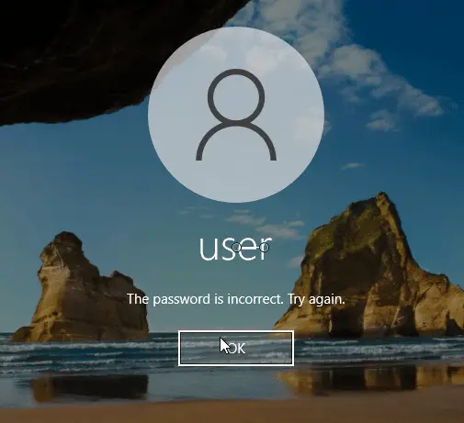464x423 pixels.
Task: Click the letter "u" in the username
Action: (x=208, y=250)
